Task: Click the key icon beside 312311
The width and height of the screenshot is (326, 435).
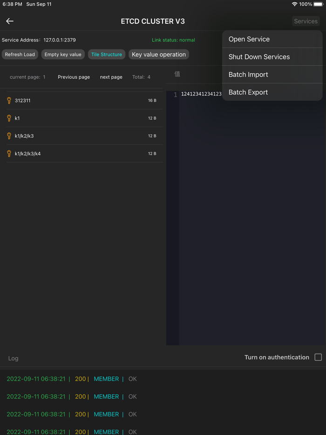Action: (x=9, y=101)
